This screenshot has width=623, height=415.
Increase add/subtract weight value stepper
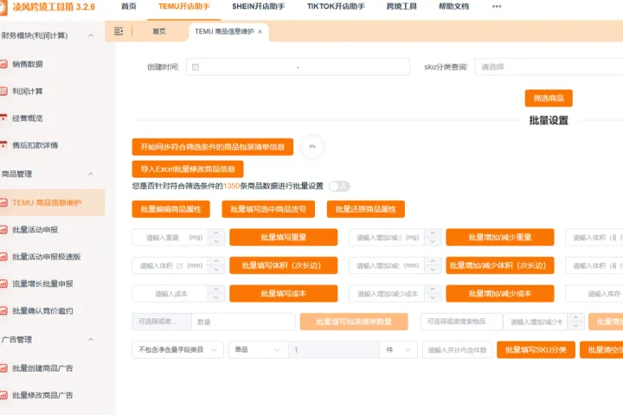pos(433,233)
